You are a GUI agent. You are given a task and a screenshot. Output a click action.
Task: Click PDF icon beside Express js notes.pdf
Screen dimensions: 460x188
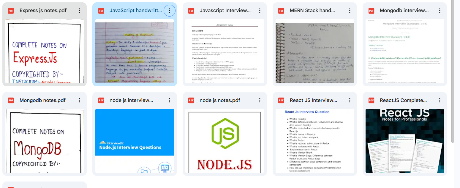click(x=11, y=11)
